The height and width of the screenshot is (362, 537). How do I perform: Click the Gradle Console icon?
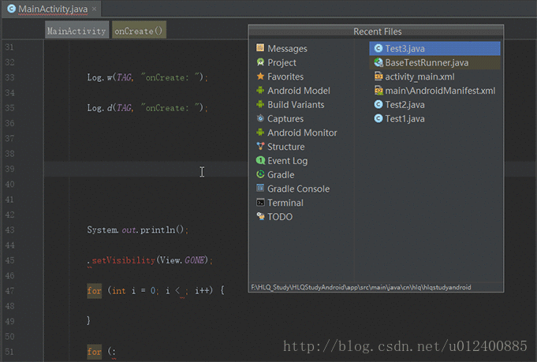point(260,188)
